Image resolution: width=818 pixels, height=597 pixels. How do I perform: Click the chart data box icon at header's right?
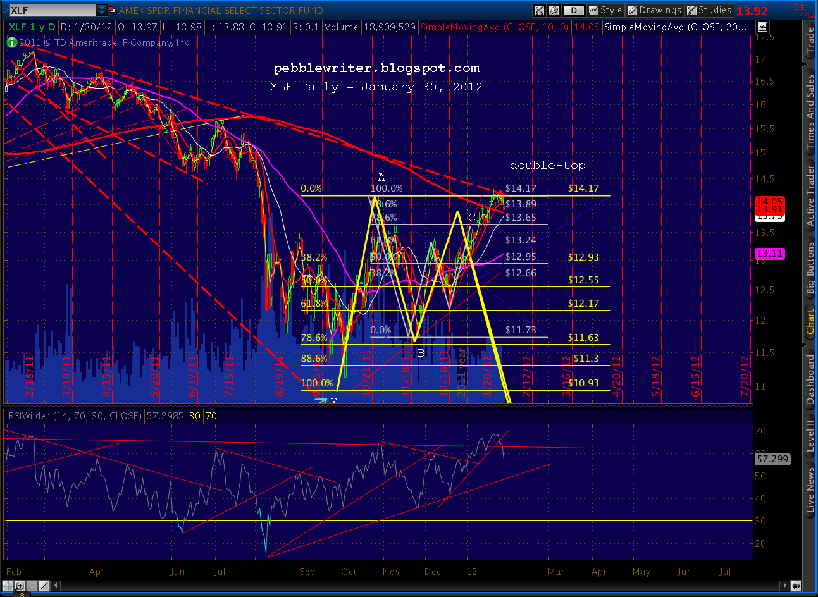762,27
